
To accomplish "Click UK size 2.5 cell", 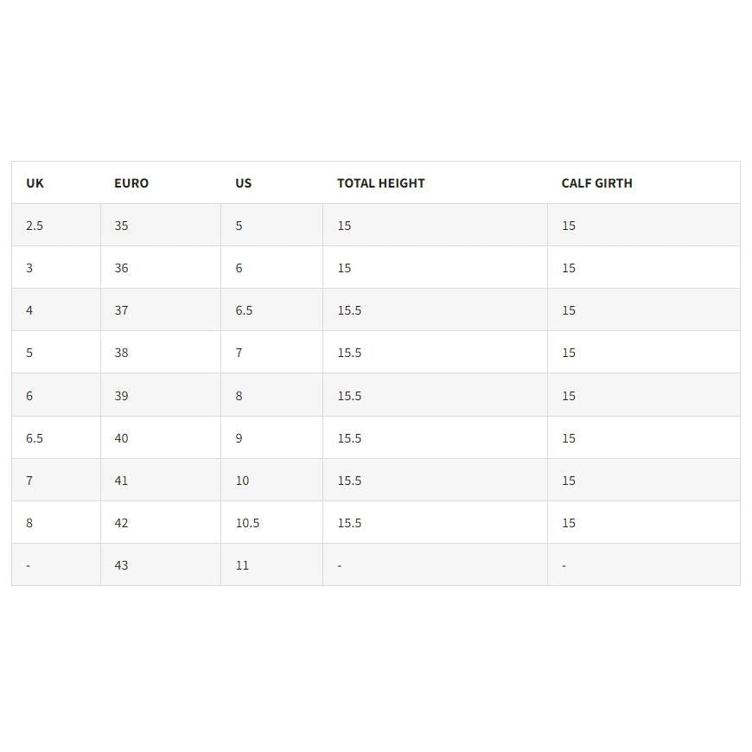I will pyautogui.click(x=35, y=226).
